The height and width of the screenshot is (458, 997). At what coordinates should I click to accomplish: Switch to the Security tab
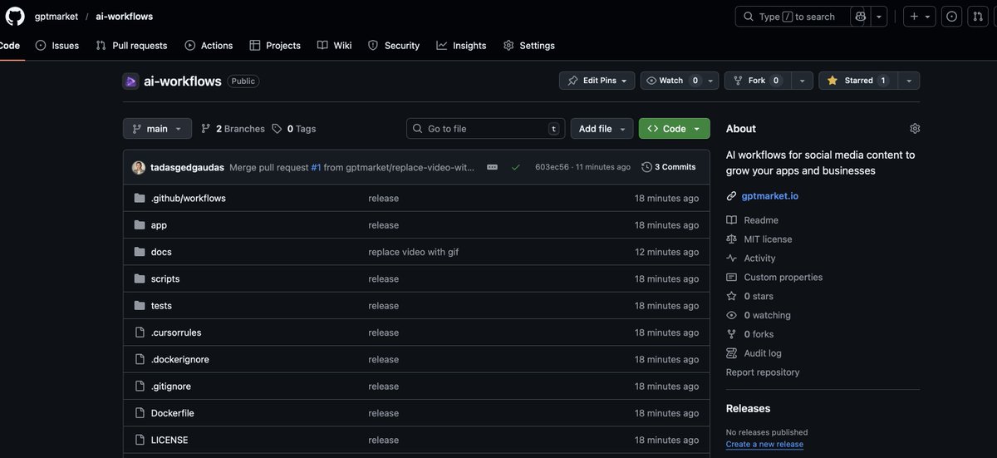[x=394, y=46]
